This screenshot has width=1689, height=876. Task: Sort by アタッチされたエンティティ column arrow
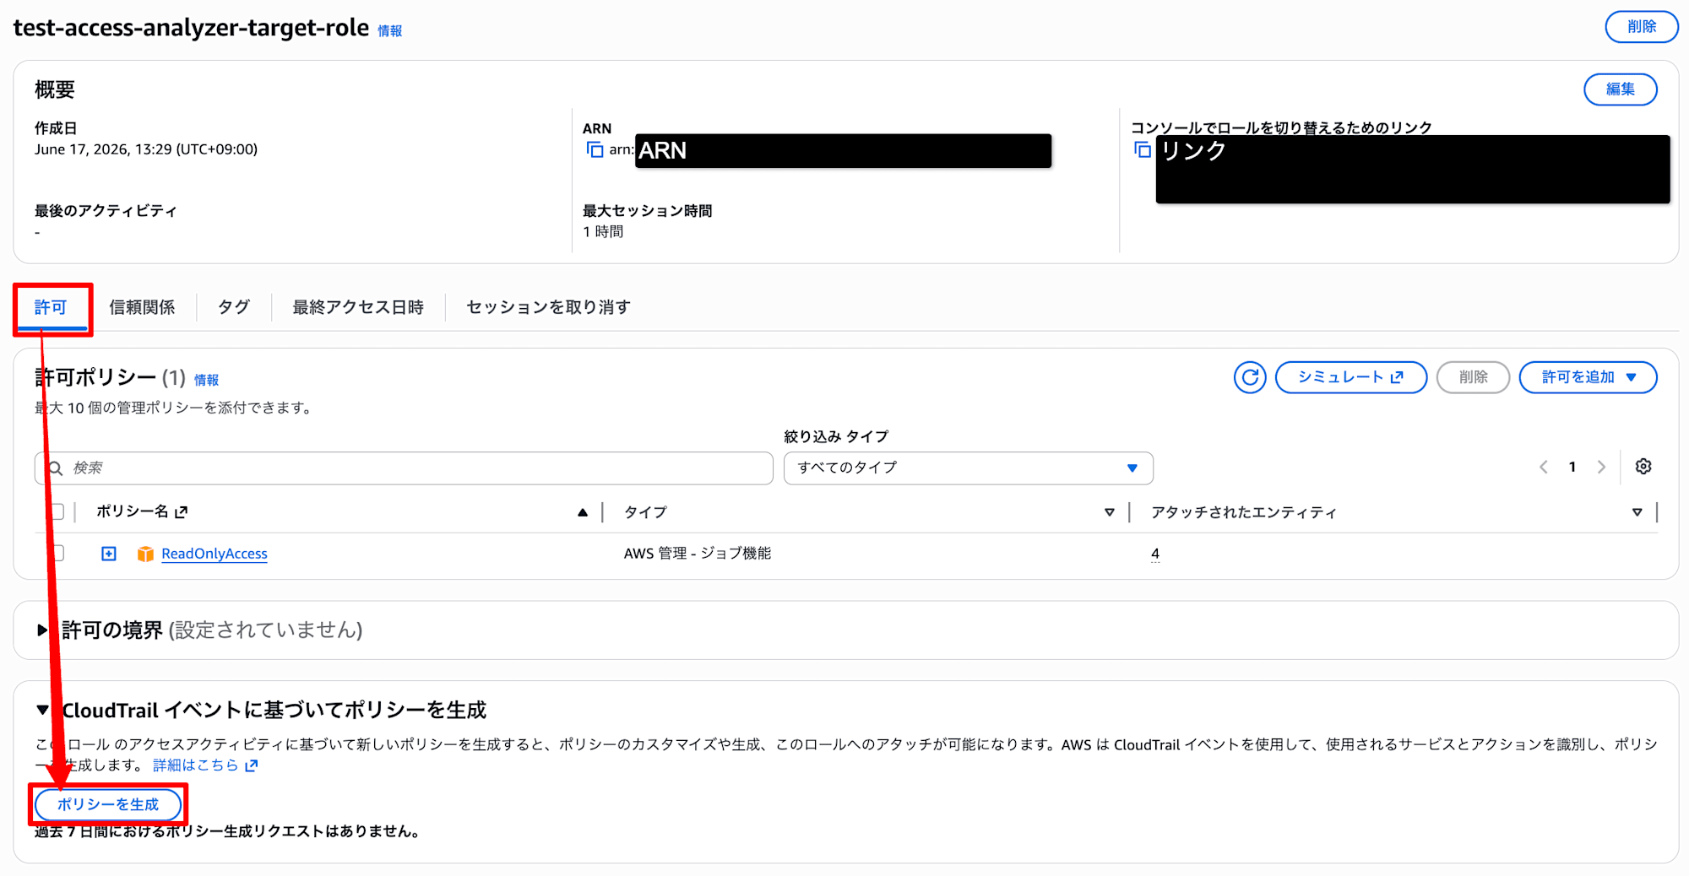pos(1637,512)
